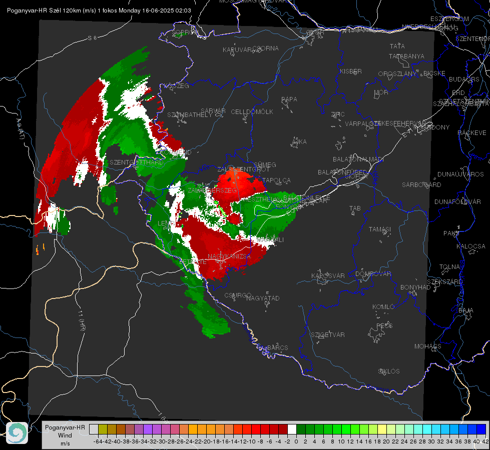The height and width of the screenshot is (450, 490).
Task: Click the RACKEVE town label
Action: [x=472, y=133]
